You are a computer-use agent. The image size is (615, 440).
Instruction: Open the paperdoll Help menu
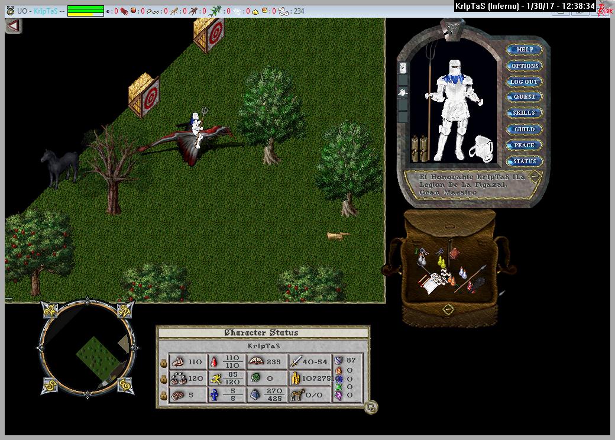(525, 50)
